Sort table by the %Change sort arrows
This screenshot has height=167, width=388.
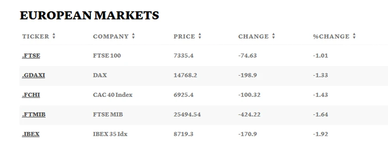pos(354,36)
